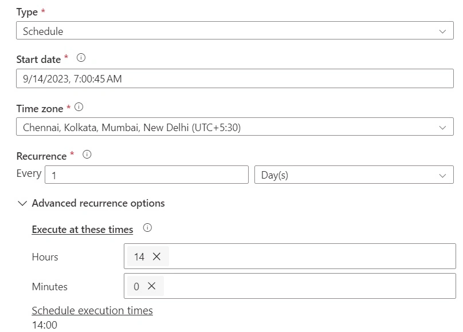Remove the 0 minutes tag
Image resolution: width=463 pixels, height=332 pixels.
151,286
